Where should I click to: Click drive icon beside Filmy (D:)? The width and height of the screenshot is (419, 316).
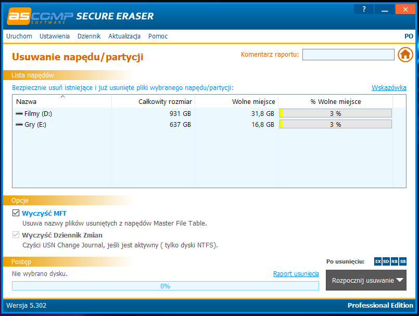pos(19,113)
